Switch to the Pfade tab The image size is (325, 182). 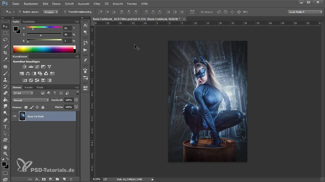[40, 87]
